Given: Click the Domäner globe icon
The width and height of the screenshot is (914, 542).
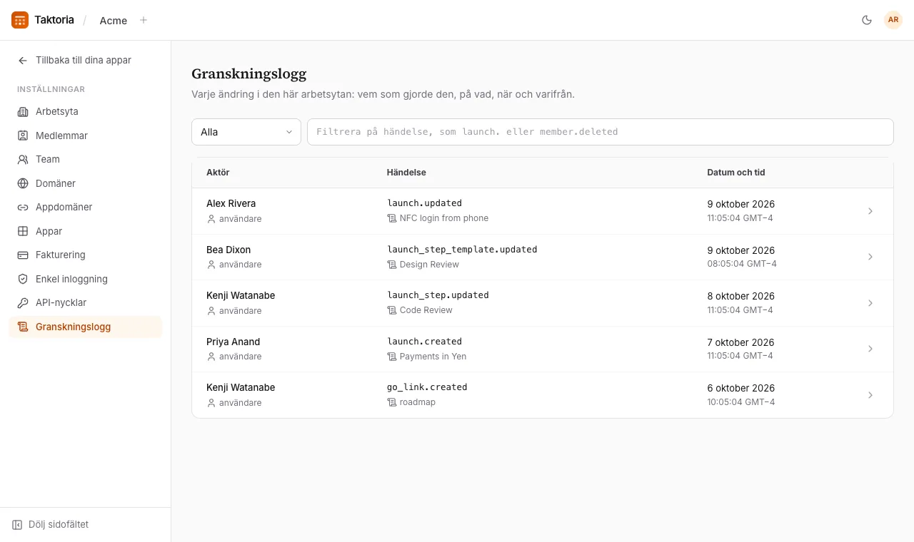Looking at the screenshot, I should click(x=23, y=183).
